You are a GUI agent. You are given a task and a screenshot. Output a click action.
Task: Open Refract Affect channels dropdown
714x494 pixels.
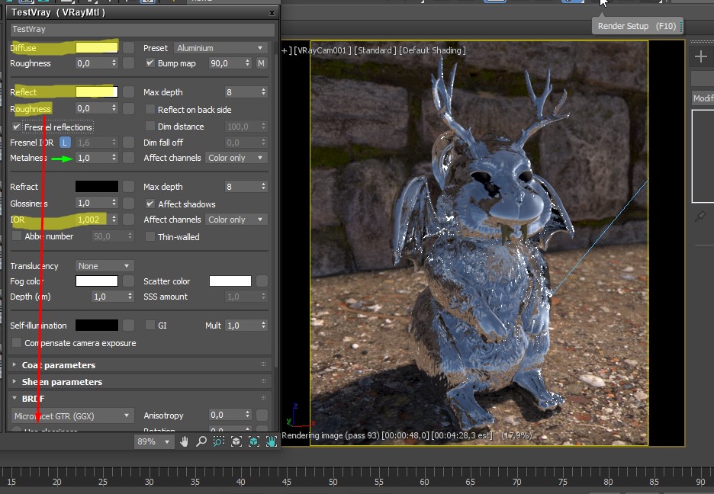236,220
